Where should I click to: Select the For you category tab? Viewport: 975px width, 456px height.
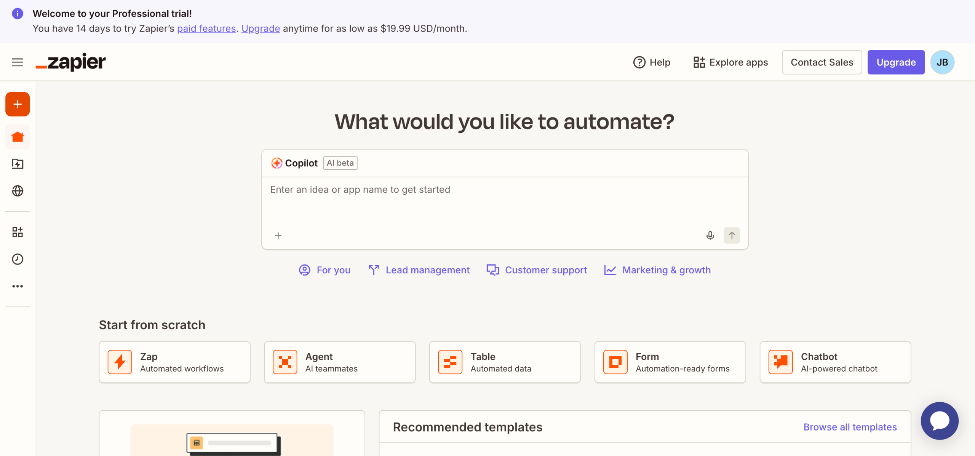[x=325, y=270]
